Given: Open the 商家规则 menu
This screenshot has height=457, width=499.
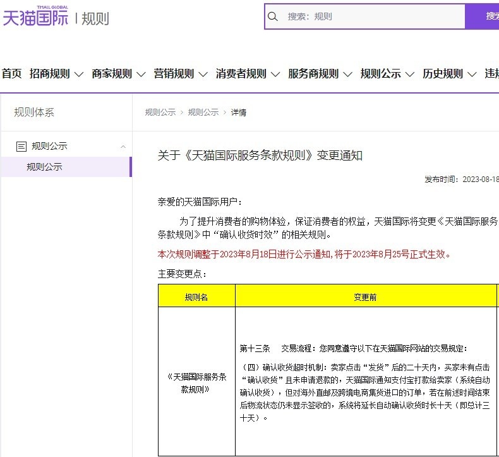Looking at the screenshot, I should pos(112,73).
